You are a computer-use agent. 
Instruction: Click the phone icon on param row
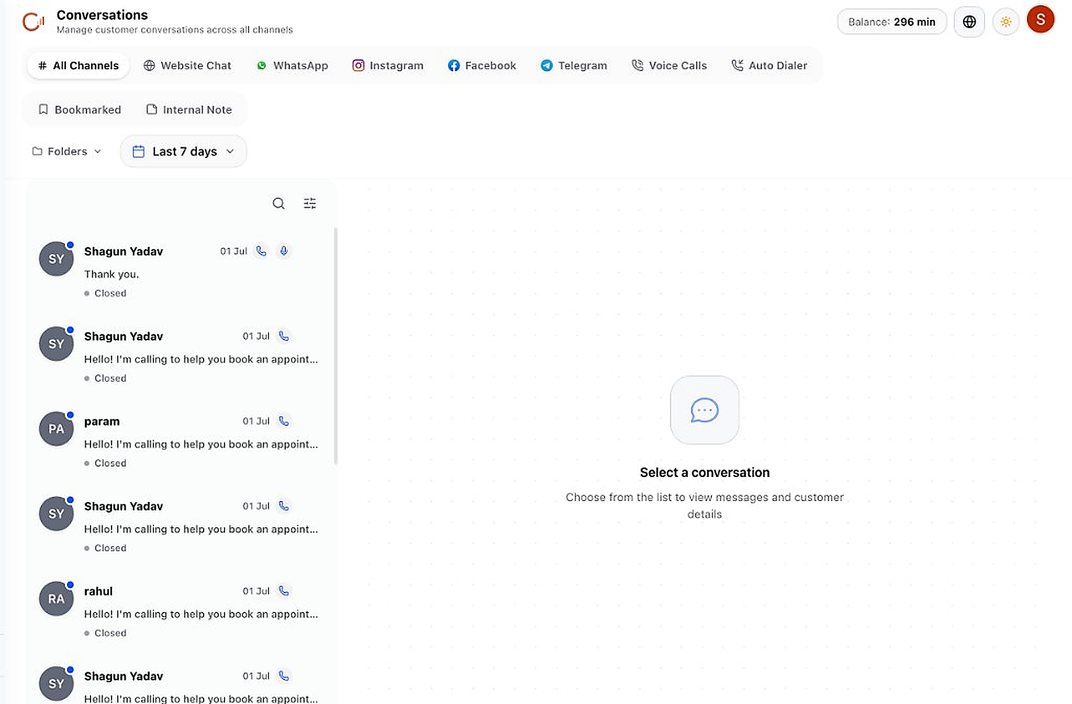coord(284,421)
